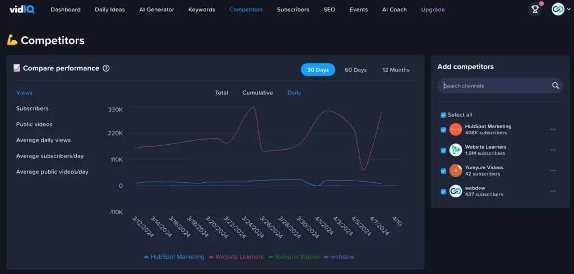574x274 pixels.
Task: Uncheck the HubSpot Marketing competitor checkbox
Action: click(443, 130)
